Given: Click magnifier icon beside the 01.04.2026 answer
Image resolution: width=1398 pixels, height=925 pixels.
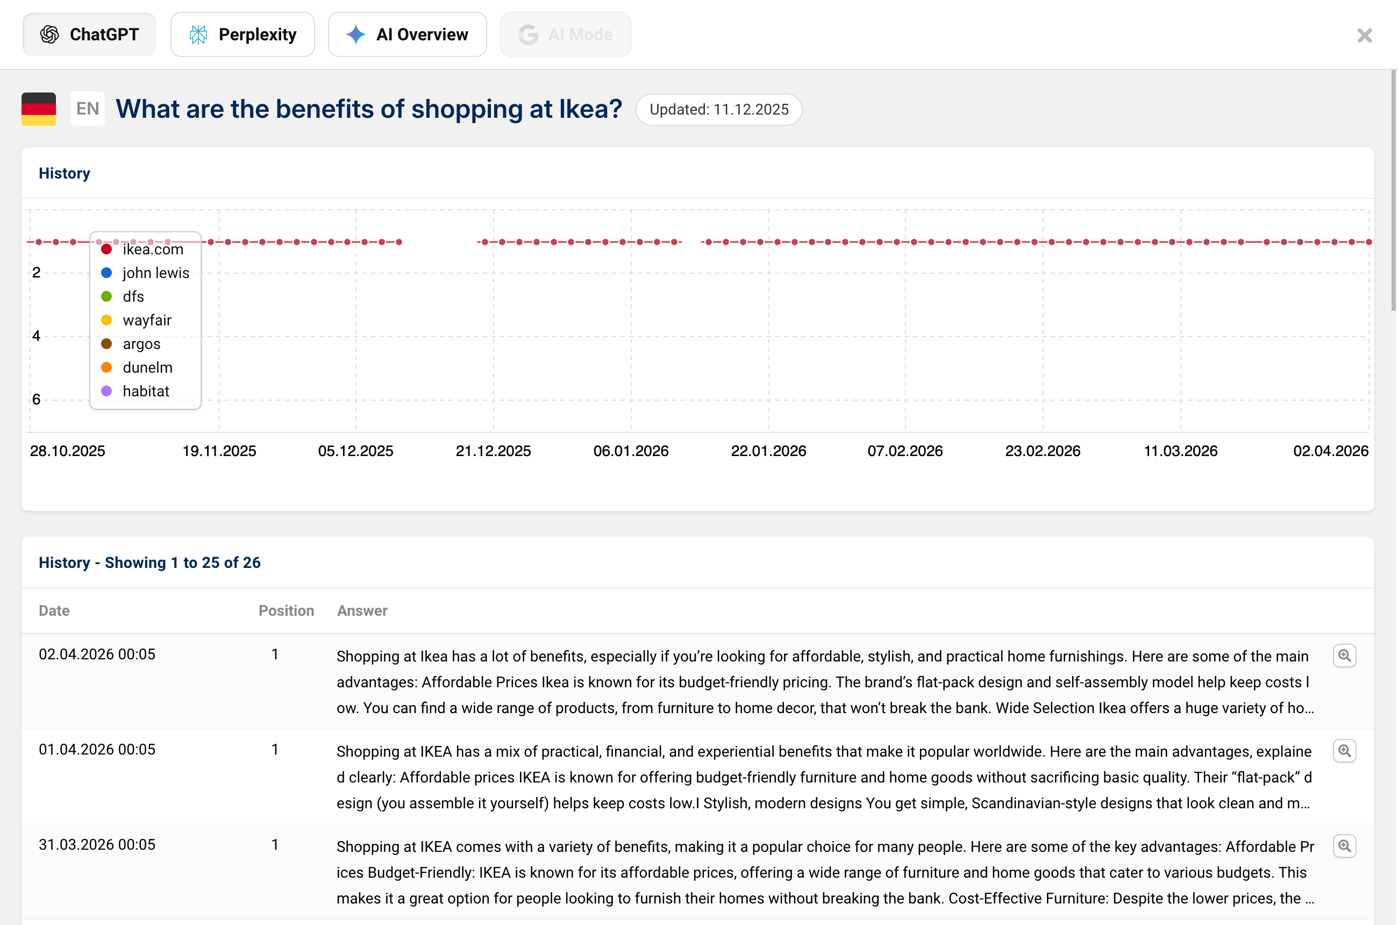Looking at the screenshot, I should [x=1344, y=751].
